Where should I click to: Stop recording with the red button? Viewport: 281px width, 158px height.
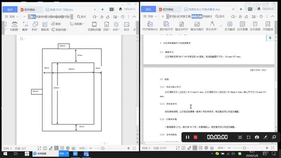coord(195,137)
